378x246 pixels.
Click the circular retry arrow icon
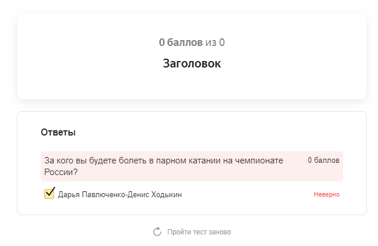pos(157,232)
